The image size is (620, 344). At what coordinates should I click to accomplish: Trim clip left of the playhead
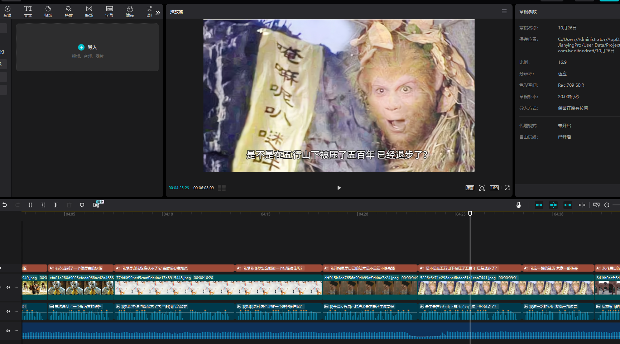tap(43, 205)
